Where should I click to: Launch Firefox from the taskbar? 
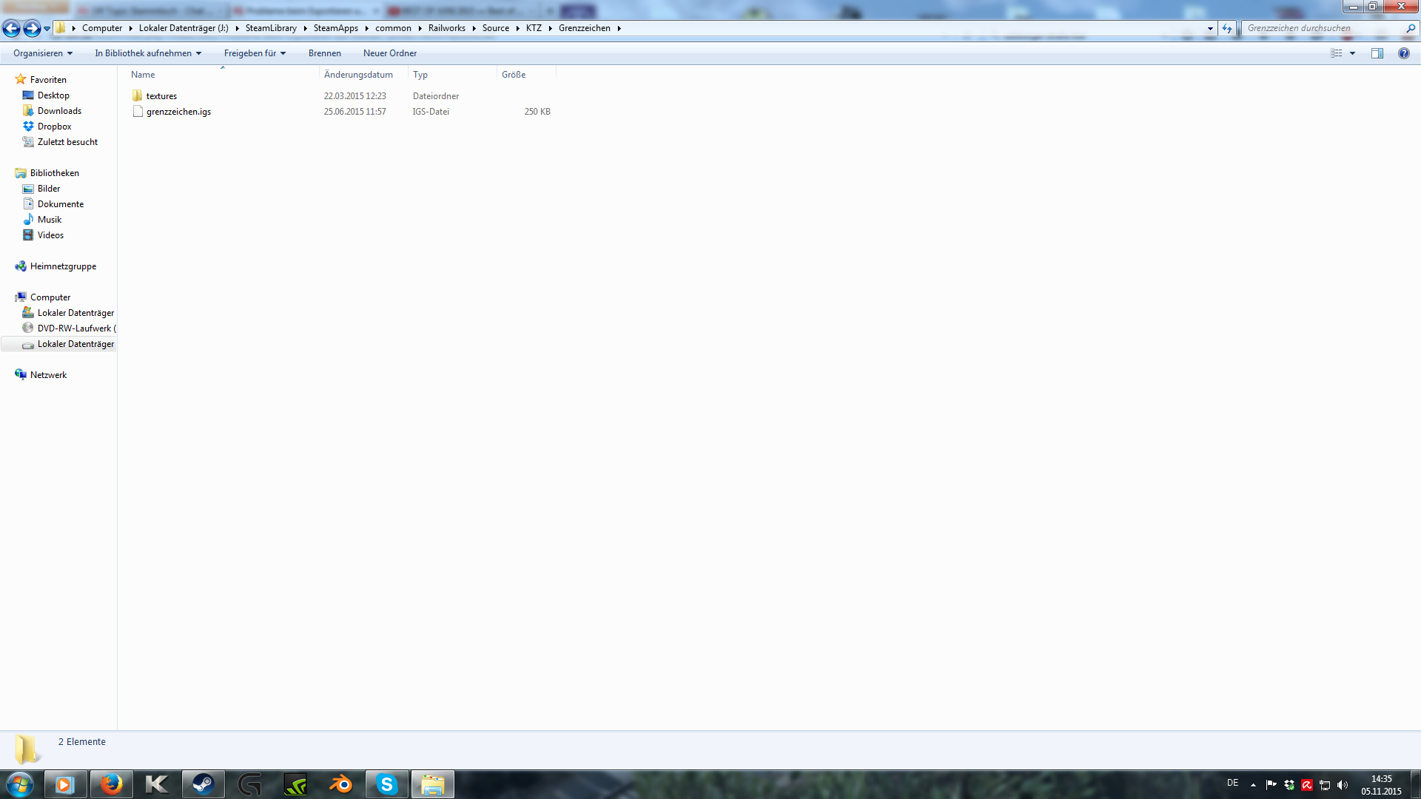point(111,784)
